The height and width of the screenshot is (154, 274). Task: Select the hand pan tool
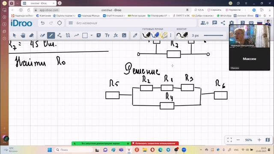click(23, 36)
